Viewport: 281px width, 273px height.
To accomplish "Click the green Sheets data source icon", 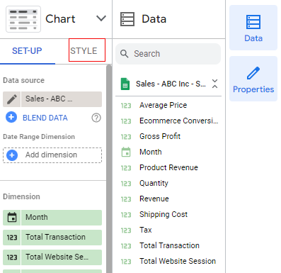I will pos(125,84).
